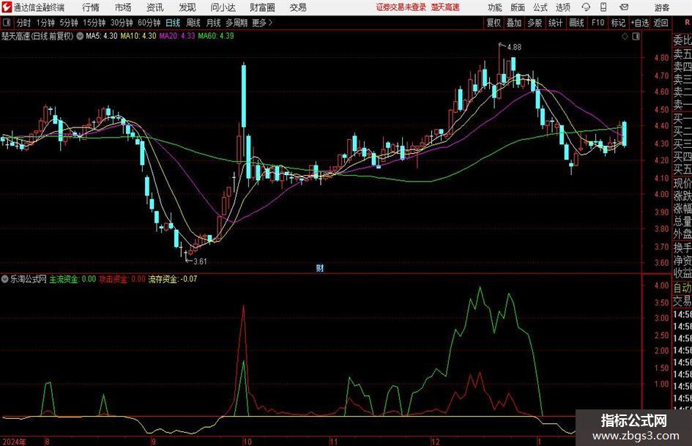
Task: Switch to 分时 chart tab
Action: click(x=23, y=23)
